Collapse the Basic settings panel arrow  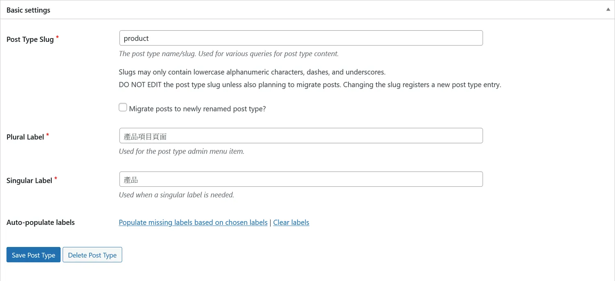[608, 9]
